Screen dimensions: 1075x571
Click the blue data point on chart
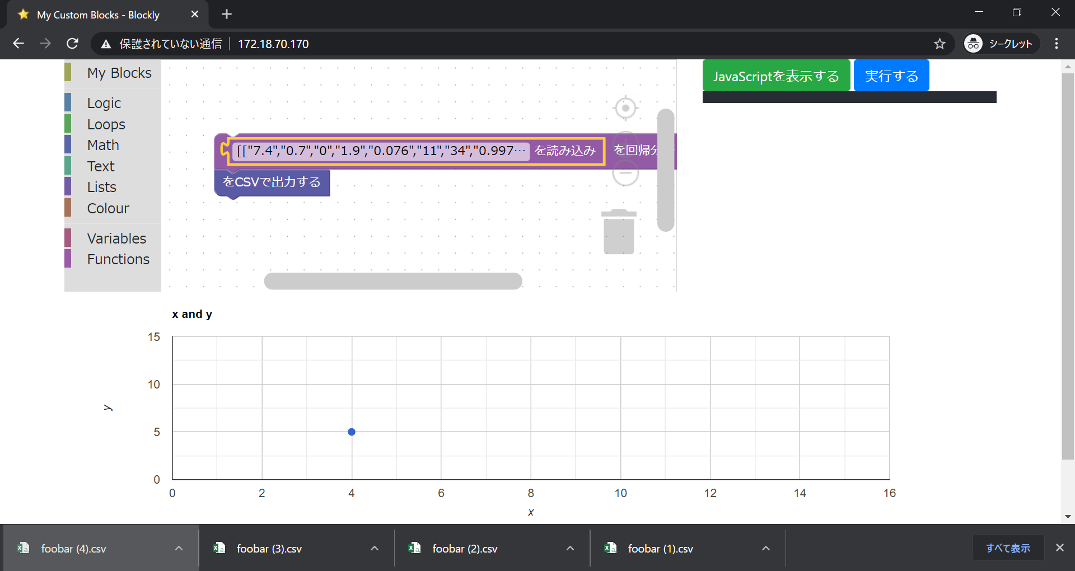(352, 432)
